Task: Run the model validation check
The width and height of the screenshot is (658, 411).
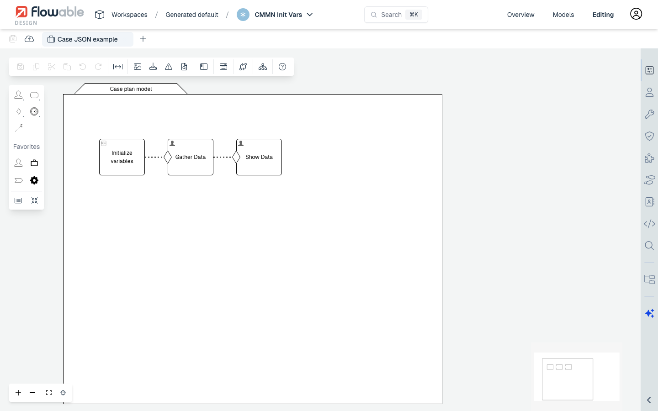Action: pos(169,67)
